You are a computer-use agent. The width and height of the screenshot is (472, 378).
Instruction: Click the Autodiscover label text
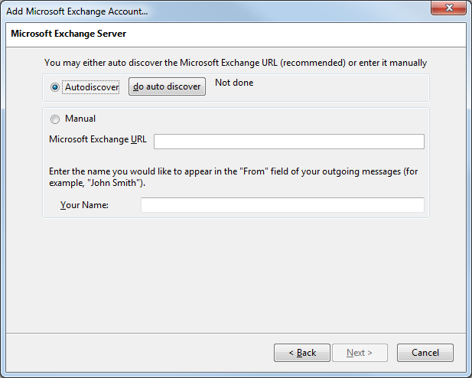(x=92, y=87)
